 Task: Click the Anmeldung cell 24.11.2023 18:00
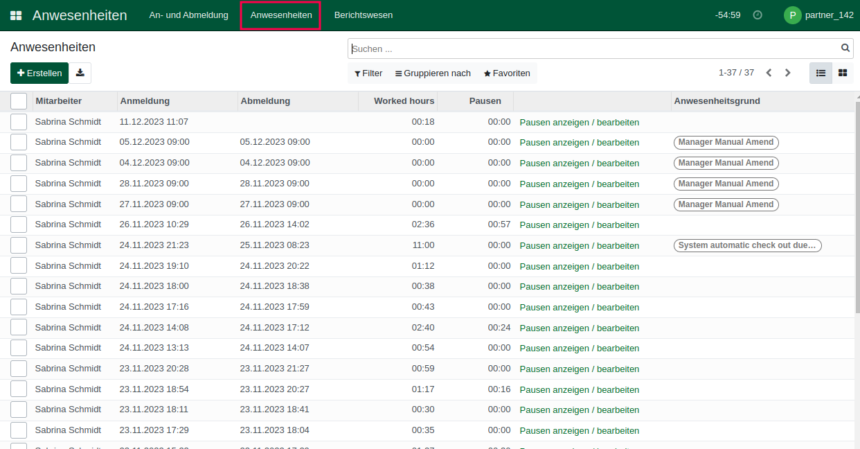(154, 286)
